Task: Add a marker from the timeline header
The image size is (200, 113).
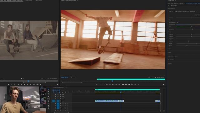Action: point(62,92)
